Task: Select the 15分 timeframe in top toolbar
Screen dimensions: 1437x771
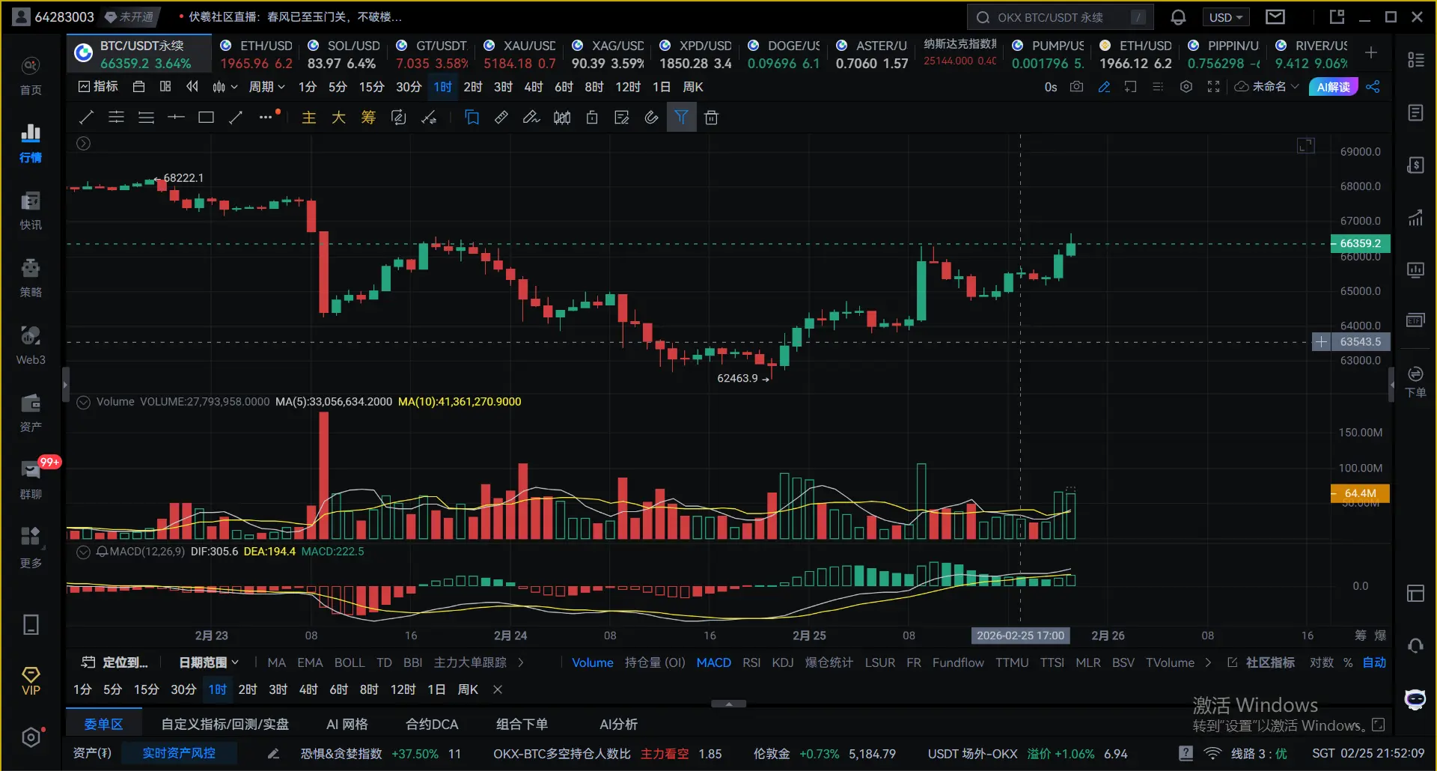Action: tap(371, 87)
